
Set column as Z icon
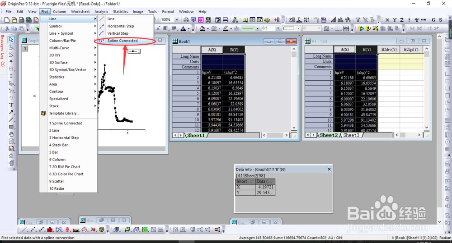click(x=402, y=20)
